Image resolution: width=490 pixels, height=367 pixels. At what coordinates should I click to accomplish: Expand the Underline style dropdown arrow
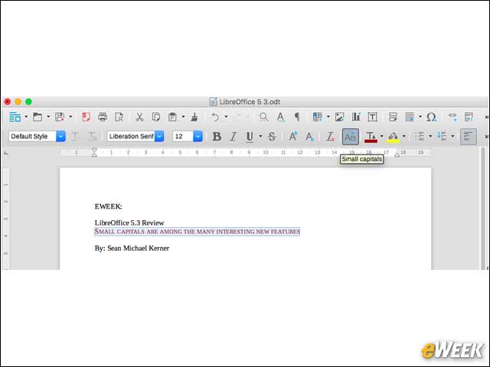260,136
